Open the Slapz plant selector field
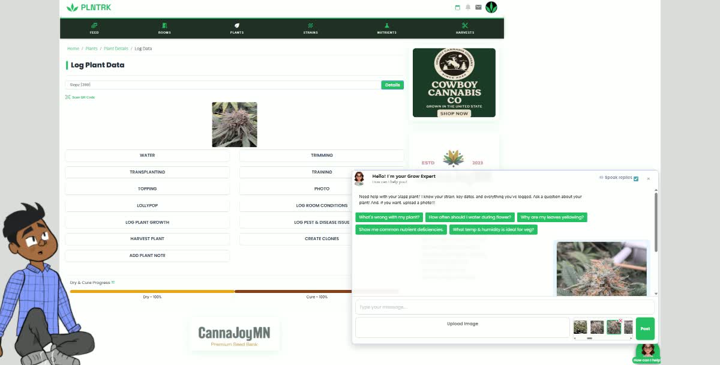720x365 pixels. [223, 85]
